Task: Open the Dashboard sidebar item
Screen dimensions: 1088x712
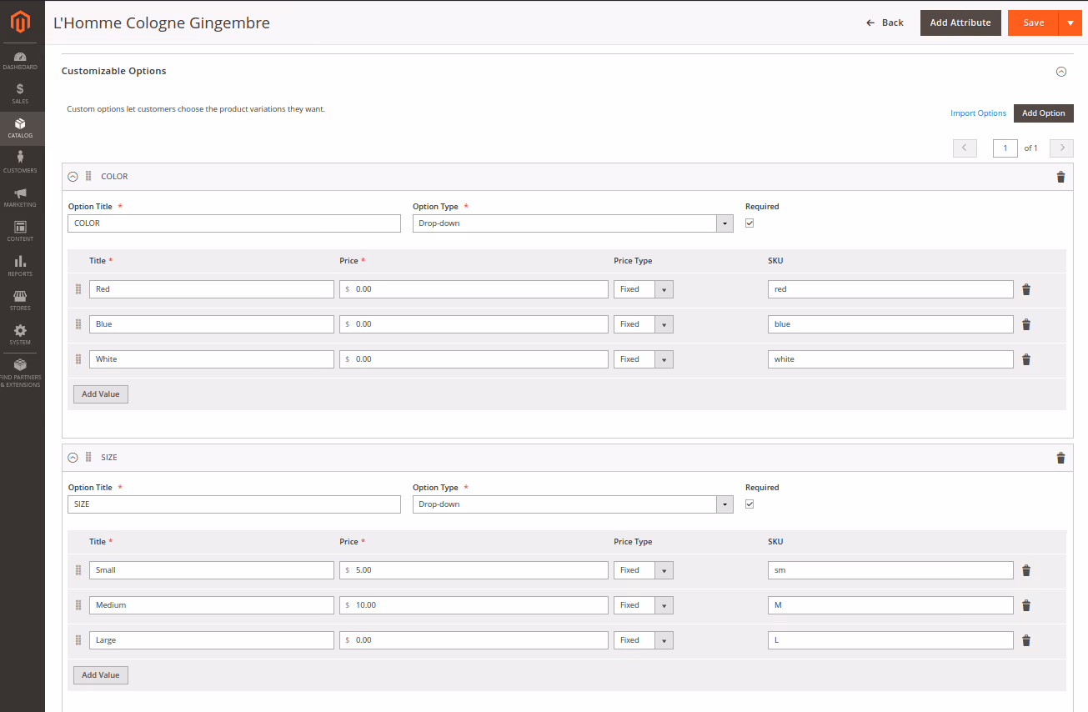Action: [x=22, y=61]
